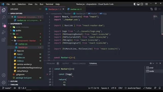Screen dimensions: 163x92
Task: Open index.css in the file tree
Action: 21,57
